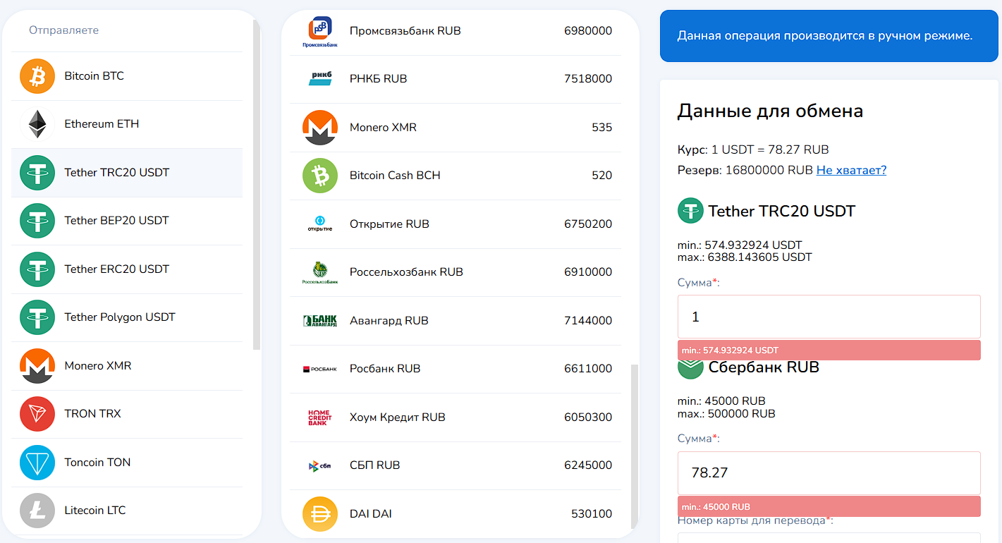Click the receive list scrollbar thumb
This screenshot has height=543, width=1002.
point(635,446)
